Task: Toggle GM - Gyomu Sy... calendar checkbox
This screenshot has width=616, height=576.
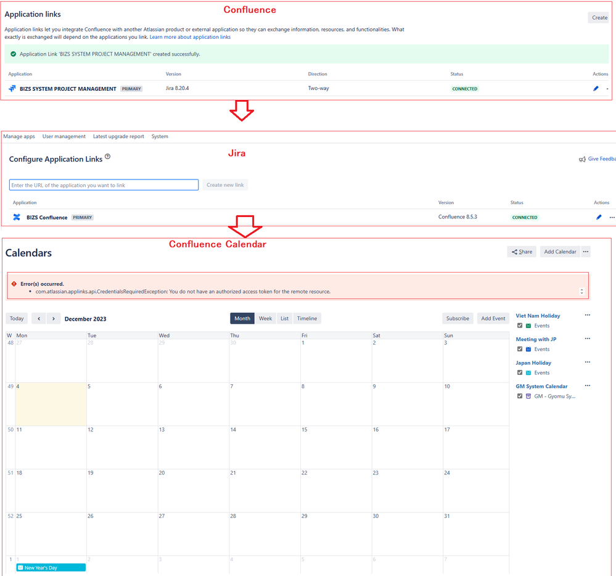Action: pos(520,396)
